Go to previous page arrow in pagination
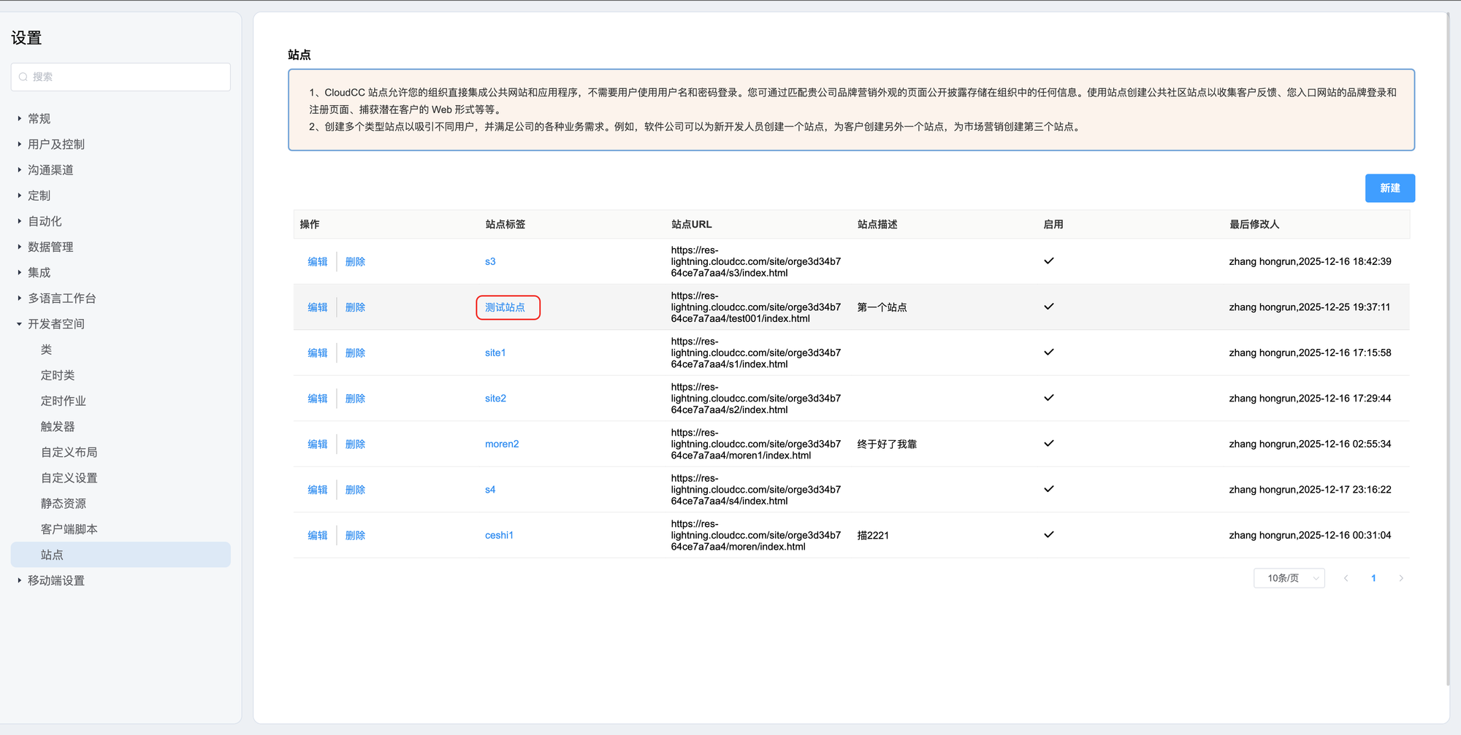Screen dimensions: 1461x735 (1346, 578)
